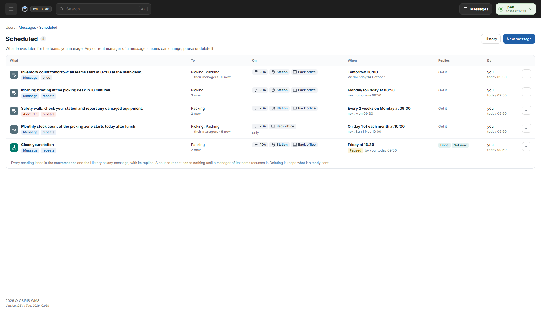The width and height of the screenshot is (541, 315).
Task: Click the 120 · DEMO warehouse badge
Action: (41, 9)
